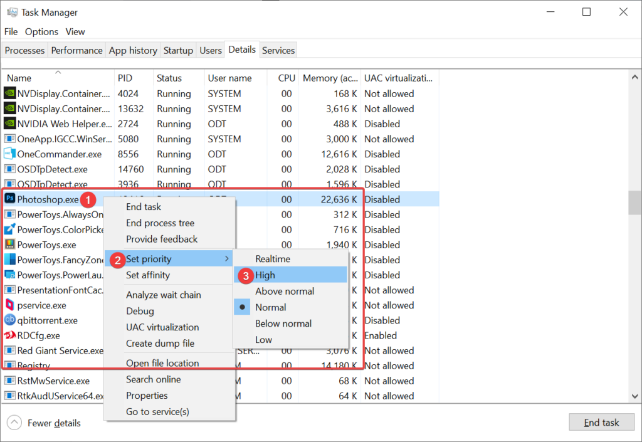Choose High priority from submenu

pos(265,275)
